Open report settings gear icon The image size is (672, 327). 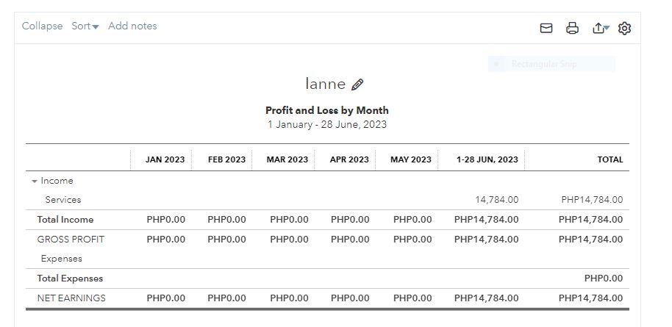[625, 29]
